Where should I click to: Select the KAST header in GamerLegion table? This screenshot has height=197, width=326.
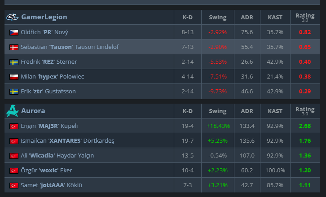tap(275, 17)
